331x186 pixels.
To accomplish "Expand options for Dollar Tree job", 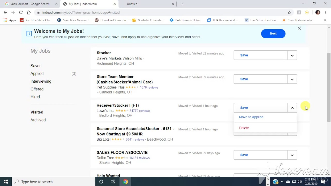I will tap(292, 155).
